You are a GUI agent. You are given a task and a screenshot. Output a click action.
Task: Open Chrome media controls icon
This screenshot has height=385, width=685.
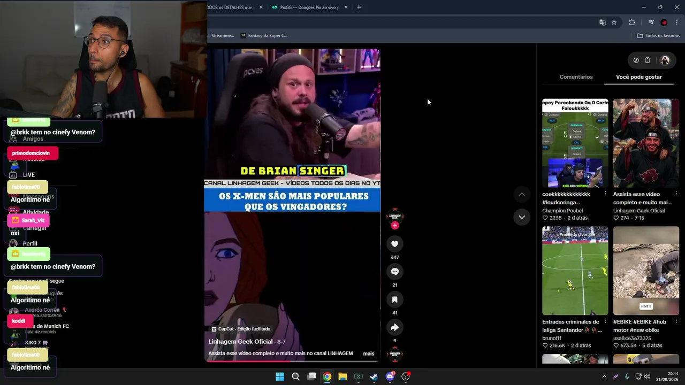pyautogui.click(x=651, y=22)
